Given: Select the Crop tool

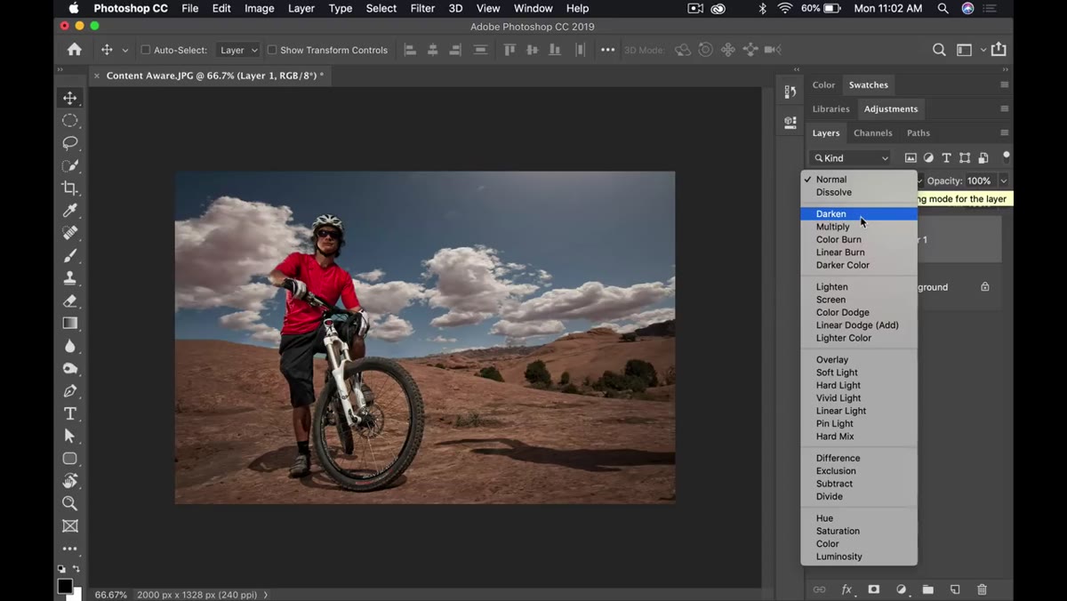Looking at the screenshot, I should tap(69, 188).
